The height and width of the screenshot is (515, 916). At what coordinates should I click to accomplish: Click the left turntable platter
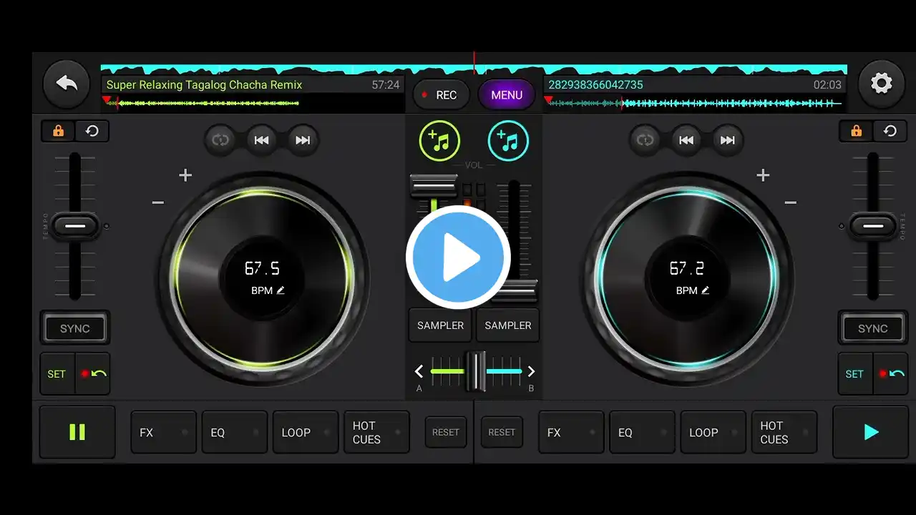pos(263,279)
